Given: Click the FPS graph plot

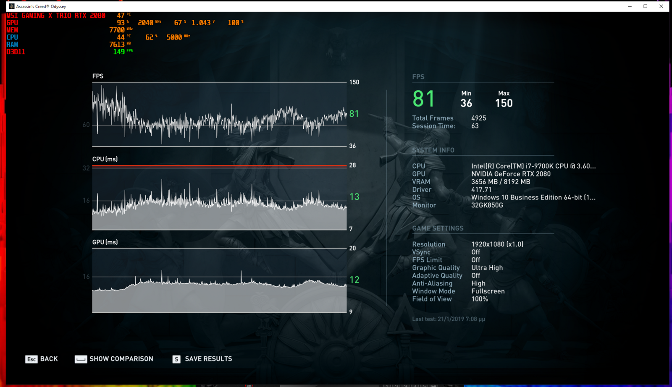Looking at the screenshot, I should (x=219, y=114).
